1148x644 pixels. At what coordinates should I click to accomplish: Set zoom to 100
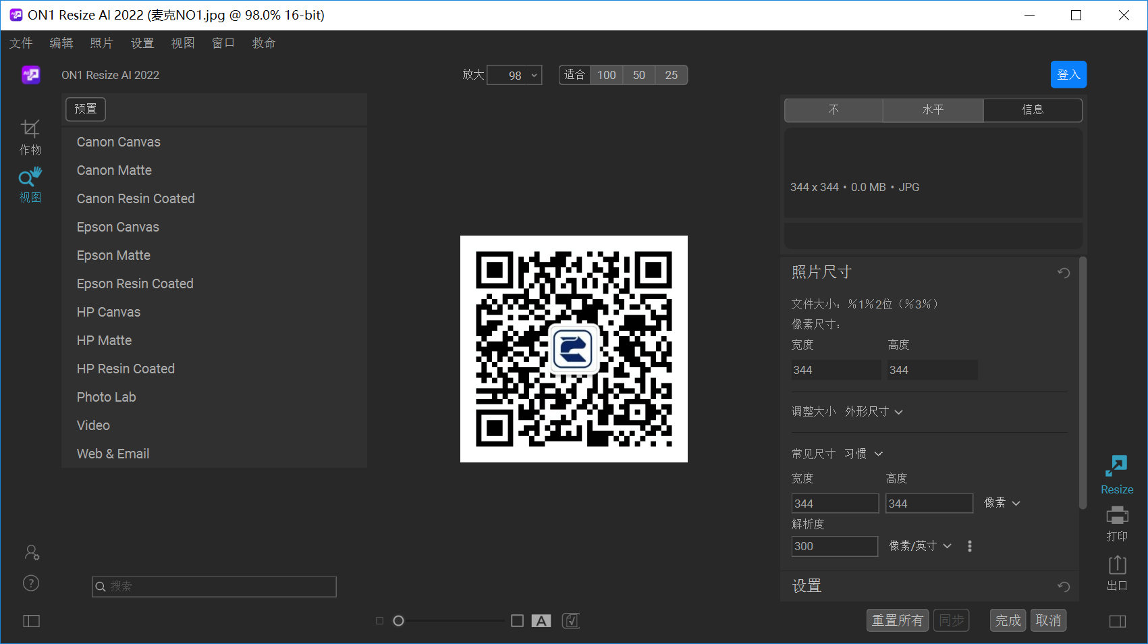pos(607,75)
